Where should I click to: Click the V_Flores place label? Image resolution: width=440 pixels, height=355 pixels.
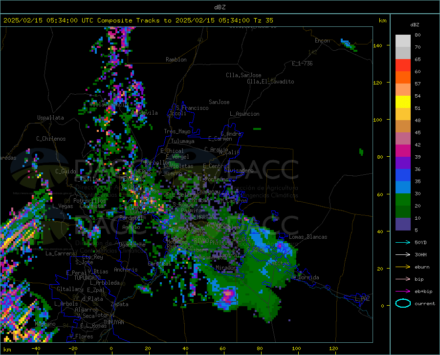coord(81,336)
